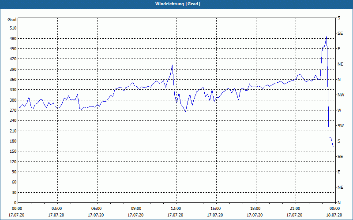Select the SE compass label level with 480

[x=340, y=33]
